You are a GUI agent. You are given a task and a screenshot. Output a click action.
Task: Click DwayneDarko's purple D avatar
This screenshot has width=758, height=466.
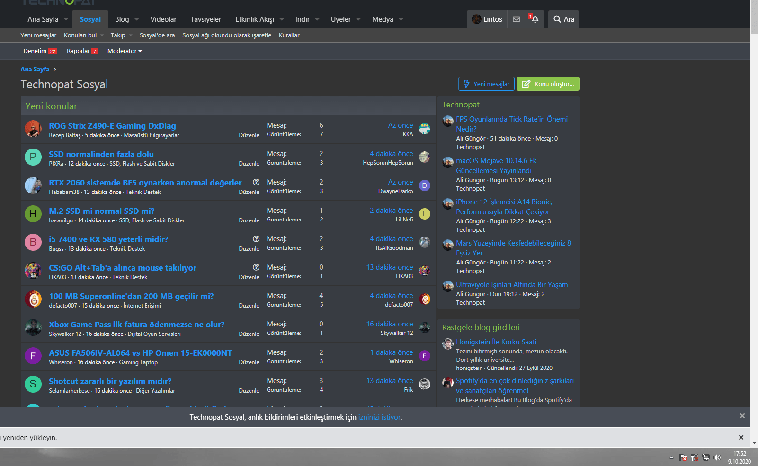pyautogui.click(x=425, y=185)
